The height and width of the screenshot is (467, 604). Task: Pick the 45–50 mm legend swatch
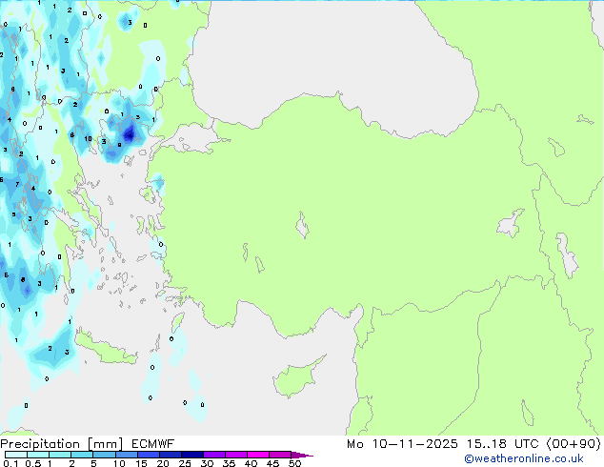(280, 455)
